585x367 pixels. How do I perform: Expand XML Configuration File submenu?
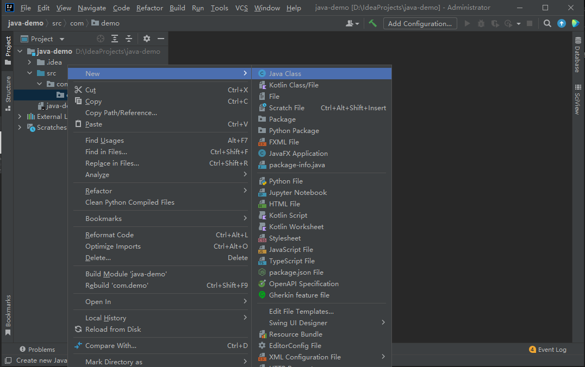click(322, 357)
